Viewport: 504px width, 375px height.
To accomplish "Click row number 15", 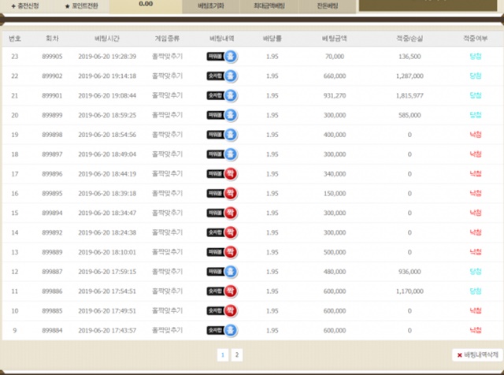I will 15,213.
